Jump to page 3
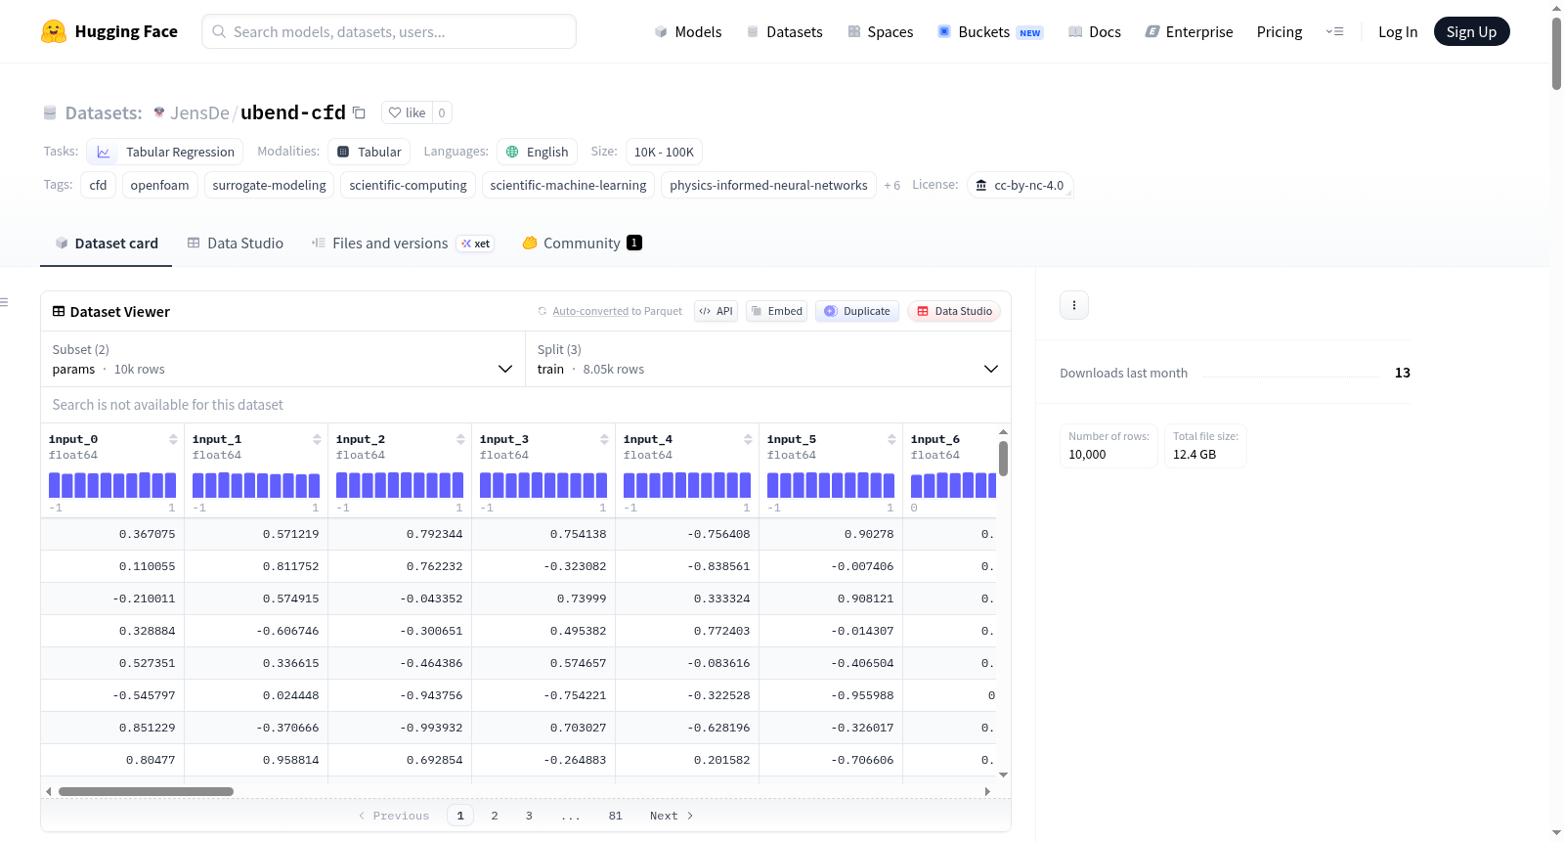Image resolution: width=1564 pixels, height=842 pixels. point(529,816)
